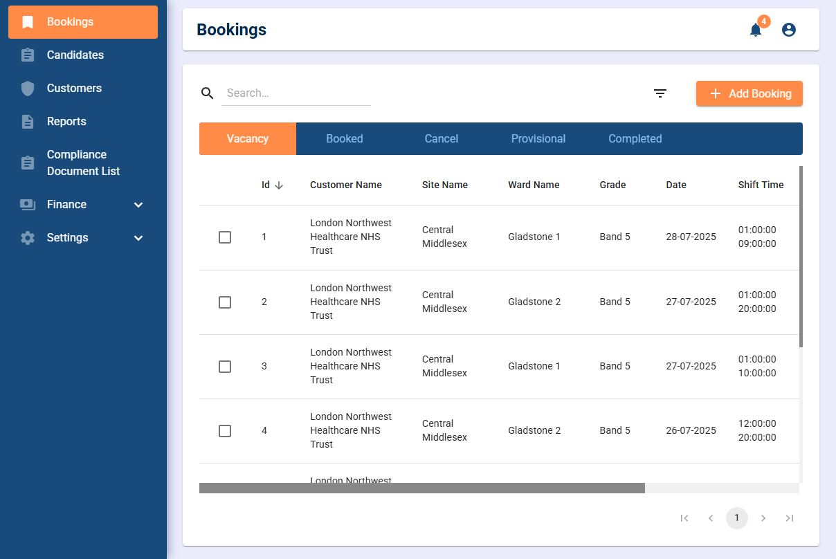The height and width of the screenshot is (559, 836).
Task: Open Customers from the sidebar
Action: click(83, 89)
